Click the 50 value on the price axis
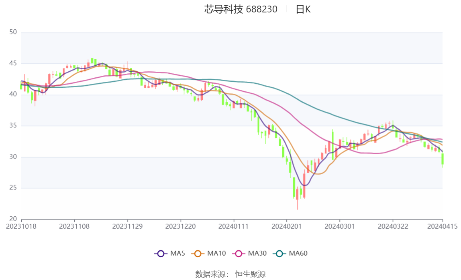Image resolution: width=461 pixels, height=280 pixels. (12, 32)
